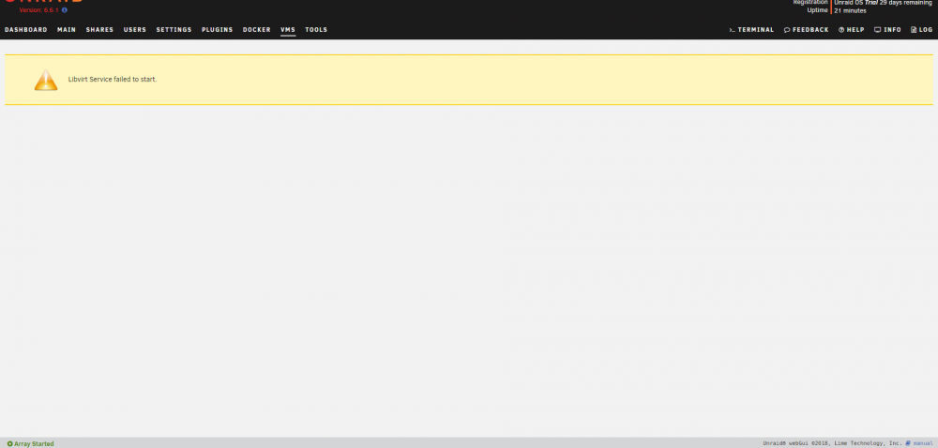Click the Unraid webGui copyright text
938x448 pixels.
coord(833,443)
